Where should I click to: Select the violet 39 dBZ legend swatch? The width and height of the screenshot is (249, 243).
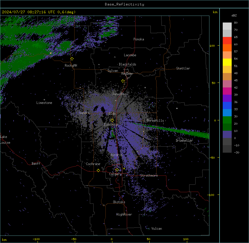(227, 98)
